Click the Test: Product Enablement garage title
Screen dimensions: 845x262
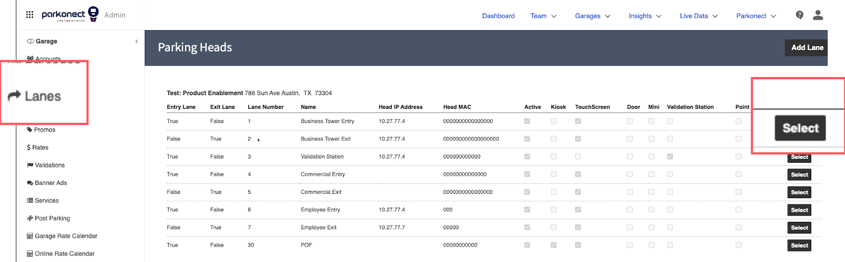pos(205,93)
